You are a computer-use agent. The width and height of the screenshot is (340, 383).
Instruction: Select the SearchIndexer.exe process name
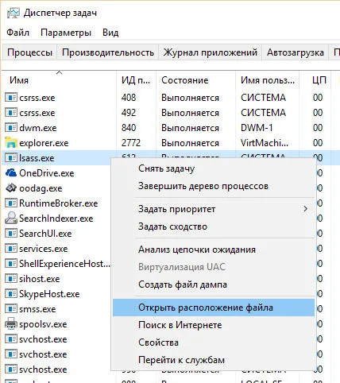[x=56, y=219]
